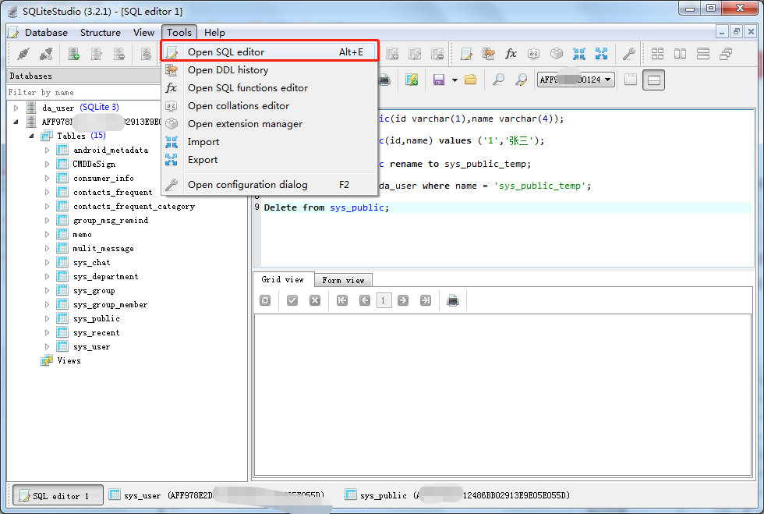Expand the android_metadata table
The height and width of the screenshot is (514, 764).
point(48,150)
